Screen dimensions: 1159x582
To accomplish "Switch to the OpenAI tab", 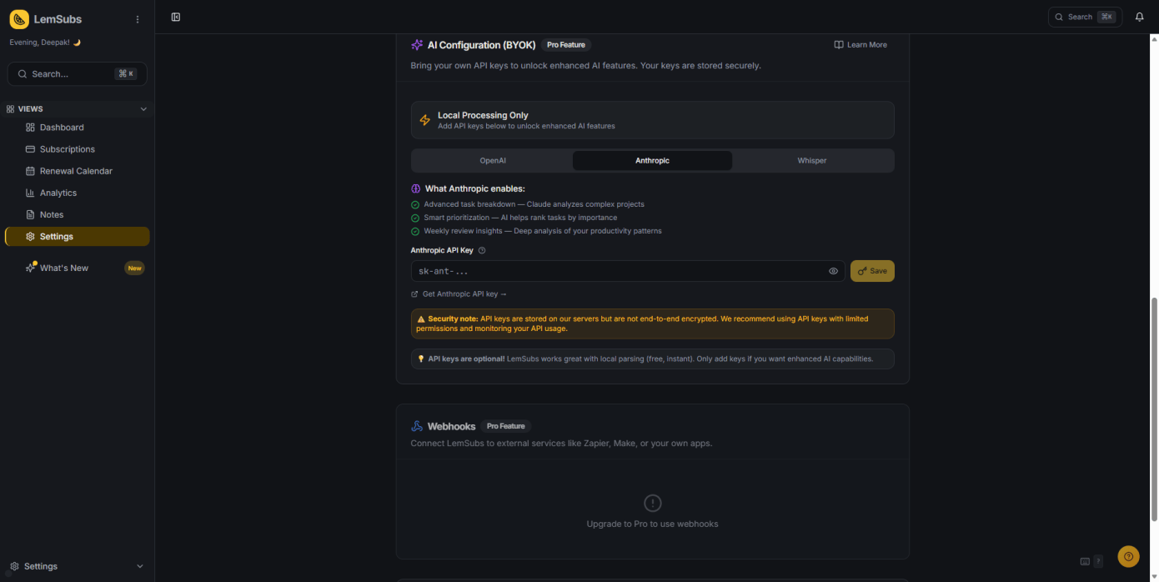I will coord(492,161).
